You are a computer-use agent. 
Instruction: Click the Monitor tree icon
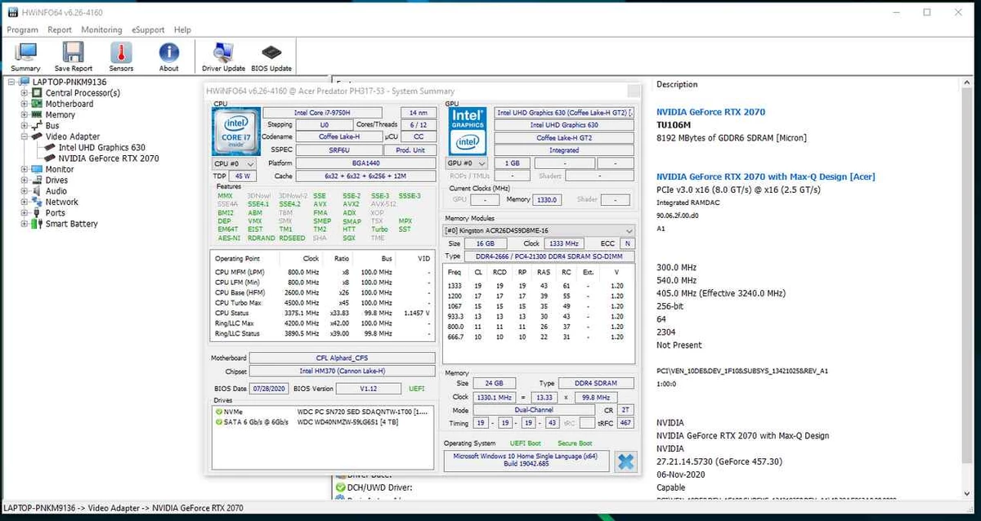click(37, 169)
